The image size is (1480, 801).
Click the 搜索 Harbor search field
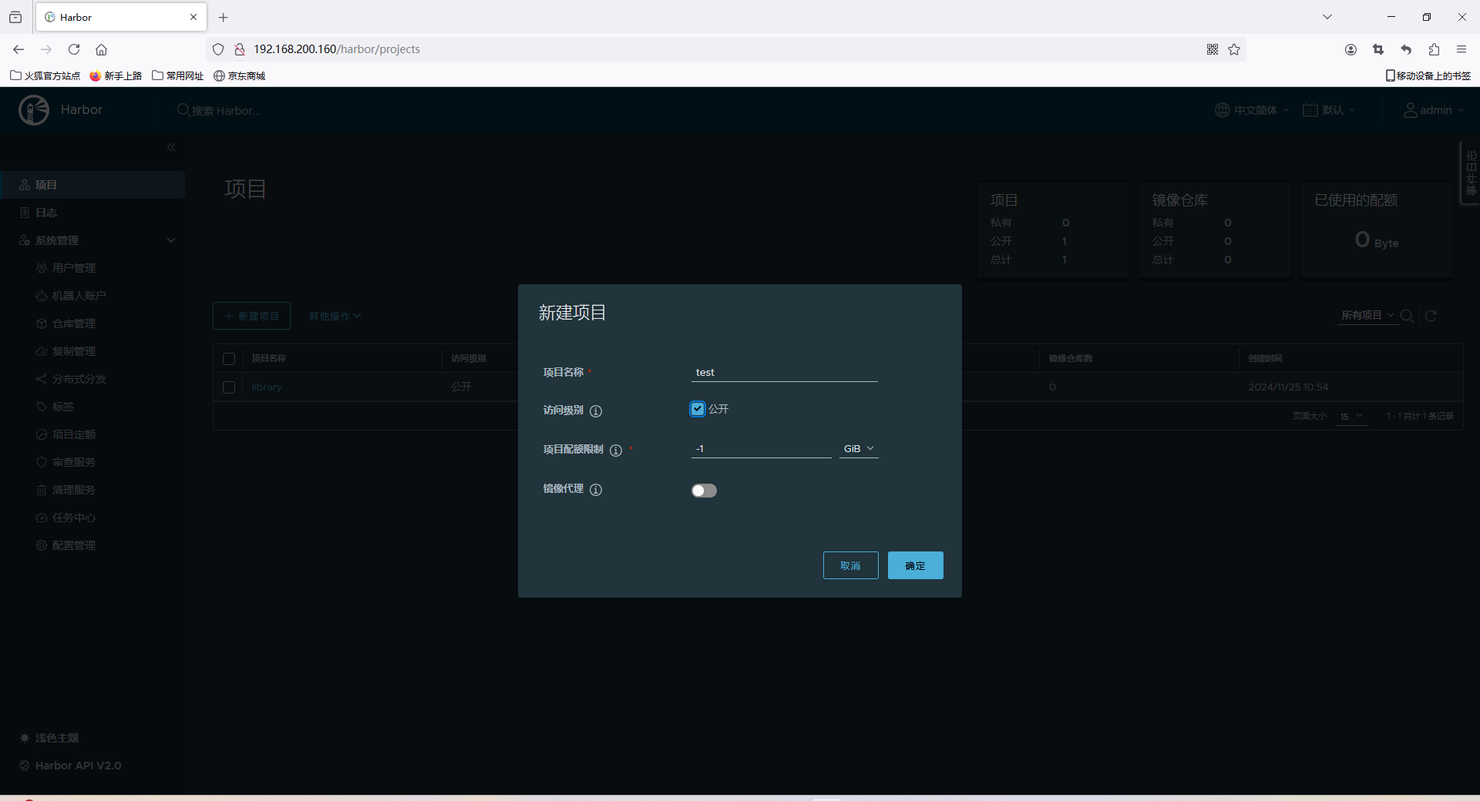[226, 111]
